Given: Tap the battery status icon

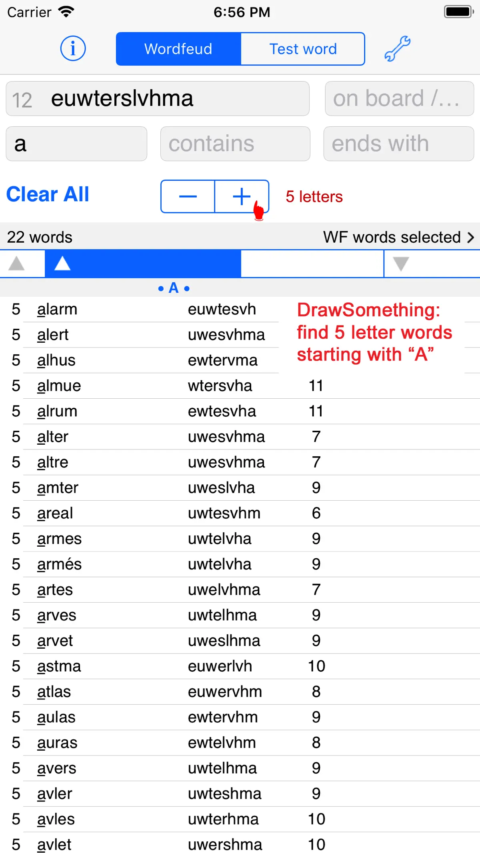Looking at the screenshot, I should tap(459, 12).
